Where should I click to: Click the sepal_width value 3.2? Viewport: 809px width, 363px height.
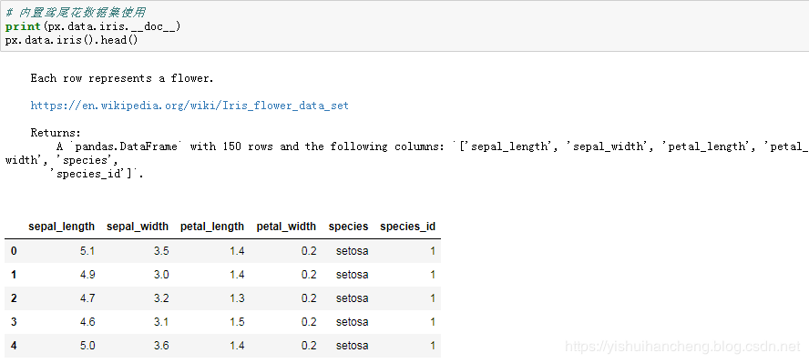(x=161, y=298)
